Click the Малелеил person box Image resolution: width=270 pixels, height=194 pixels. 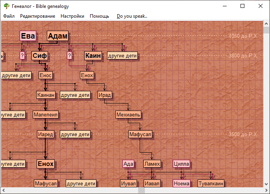point(46,115)
